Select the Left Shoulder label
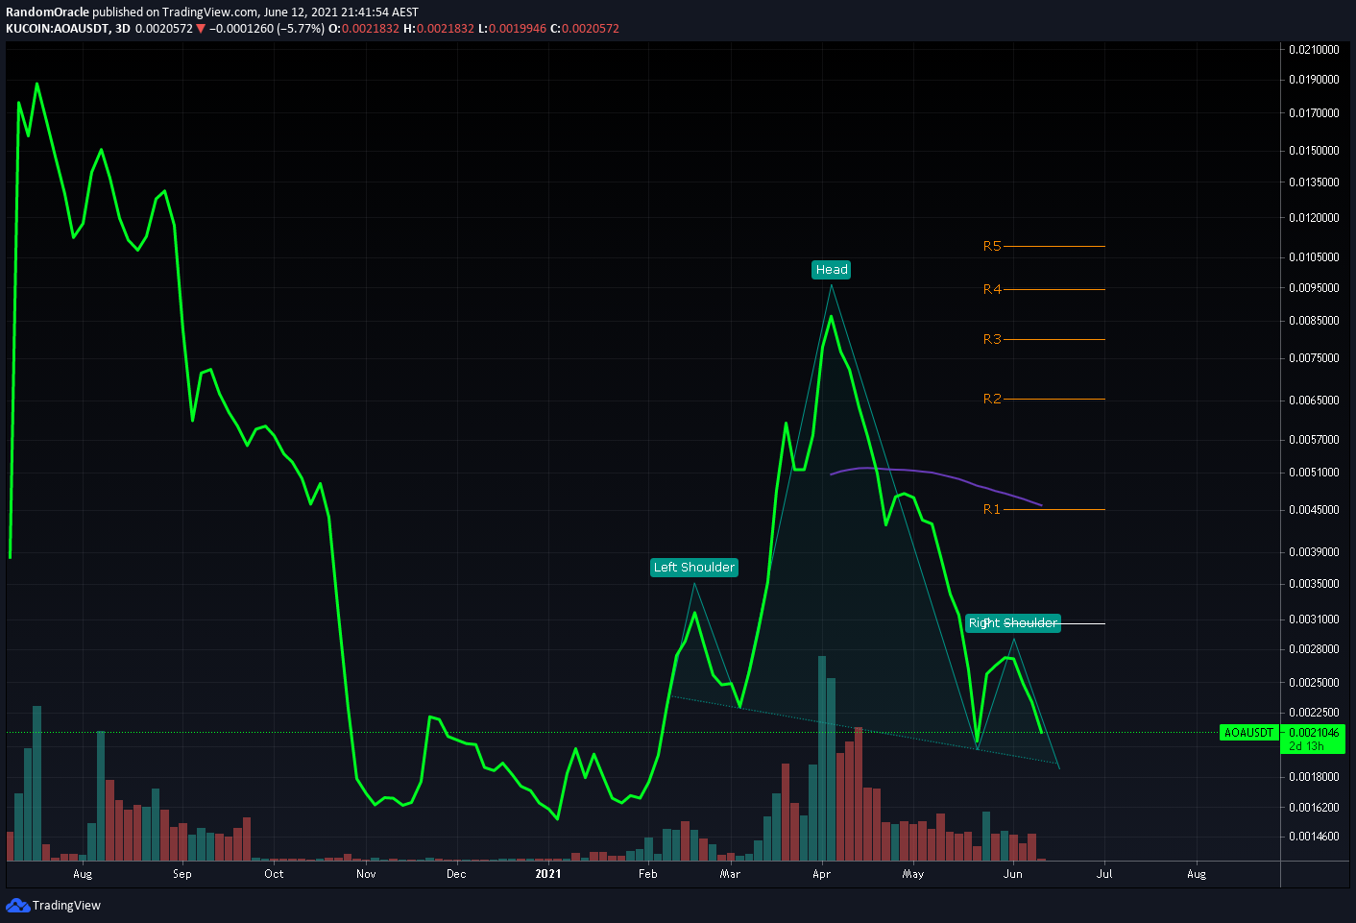 click(x=694, y=568)
